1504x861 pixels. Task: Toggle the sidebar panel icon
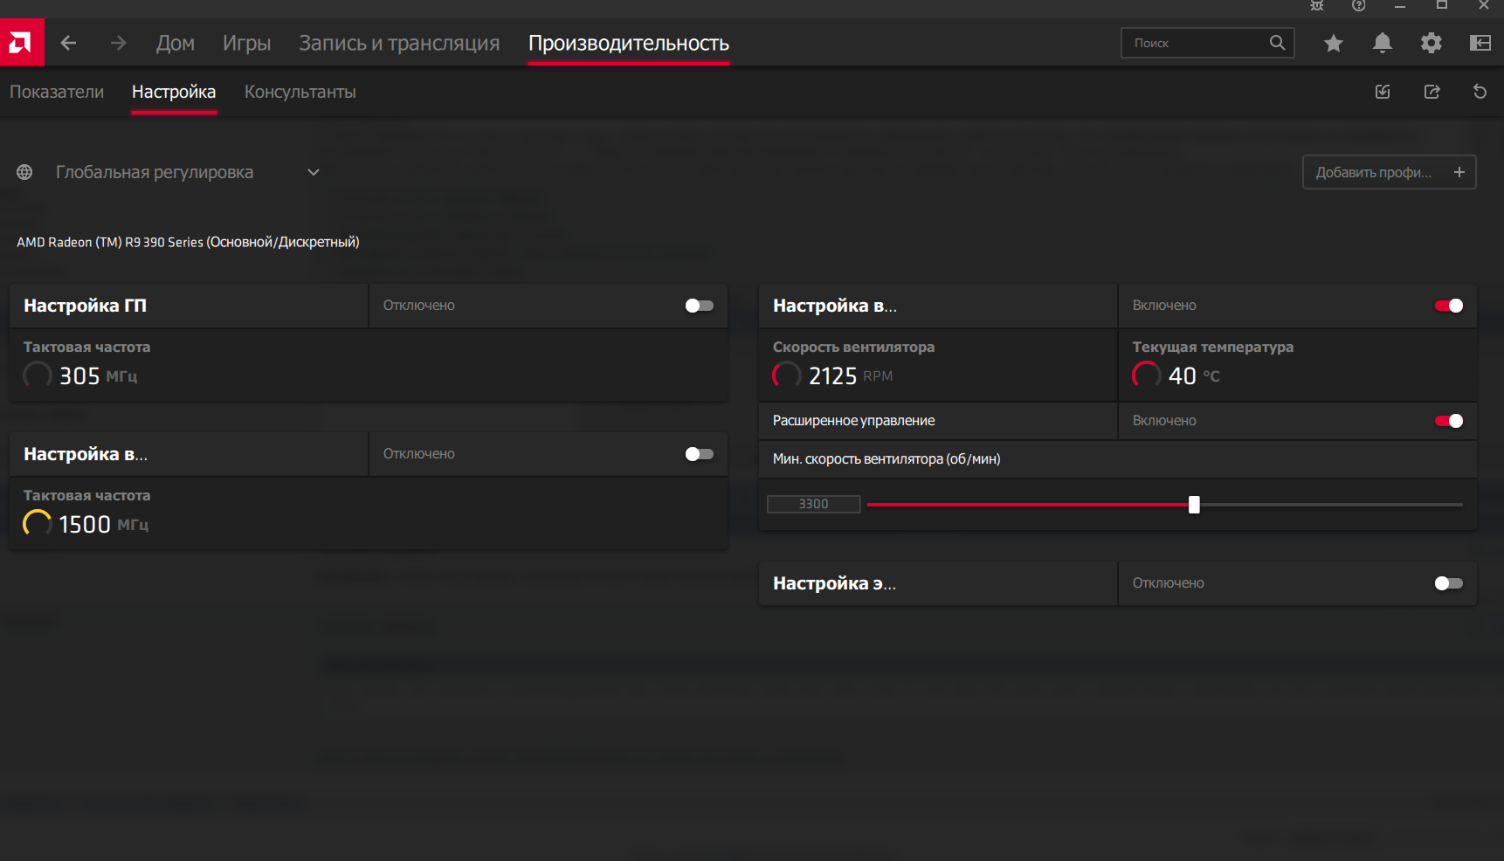1480,43
